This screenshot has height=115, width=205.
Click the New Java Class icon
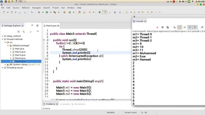(x=70, y=12)
